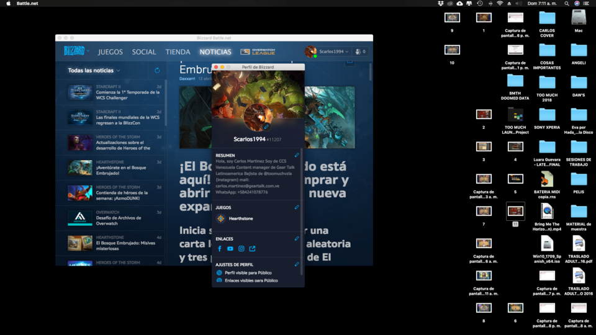Toggle Enlaces visibles para Público setting
This screenshot has height=335, width=596.
point(246,280)
